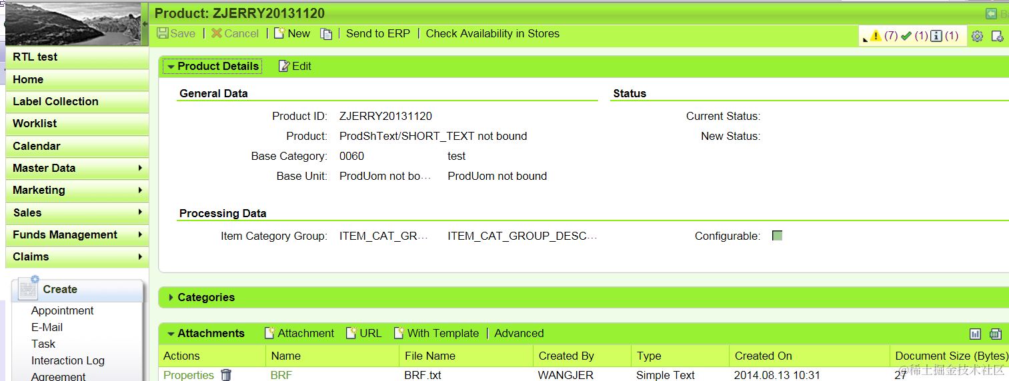
Task: Click the page settings icon right of gear
Action: (998, 36)
